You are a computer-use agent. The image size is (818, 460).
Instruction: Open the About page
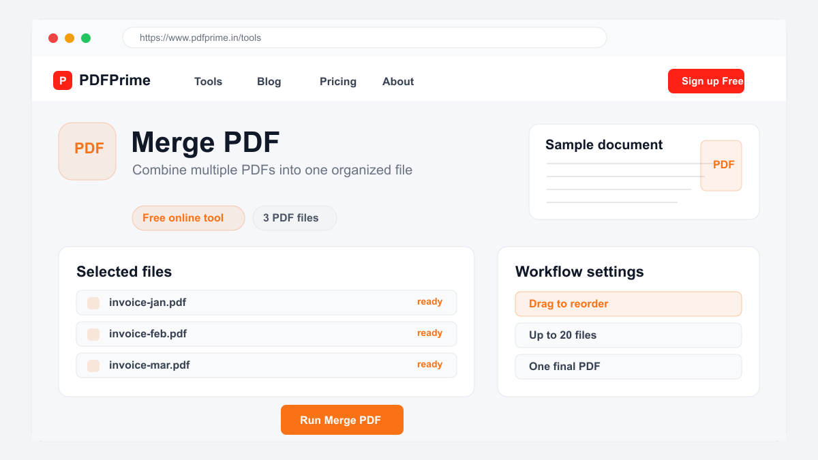(x=398, y=82)
